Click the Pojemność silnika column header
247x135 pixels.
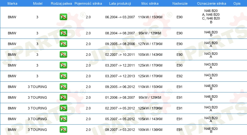point(88,3)
